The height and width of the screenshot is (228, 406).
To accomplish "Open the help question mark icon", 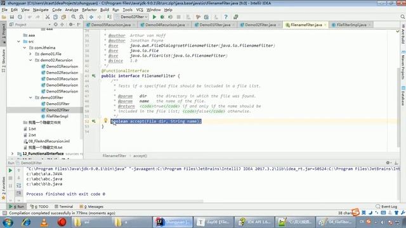I will (226, 17).
